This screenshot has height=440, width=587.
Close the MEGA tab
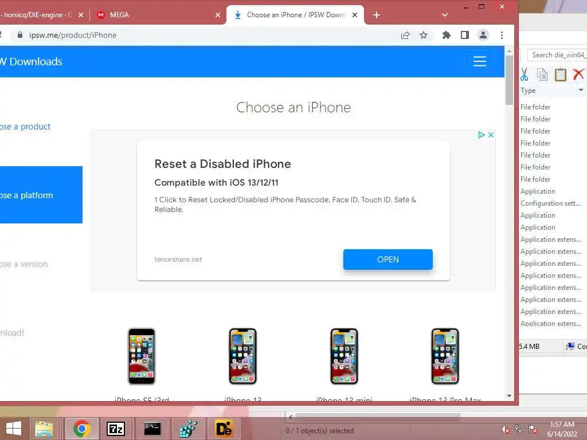(x=218, y=15)
